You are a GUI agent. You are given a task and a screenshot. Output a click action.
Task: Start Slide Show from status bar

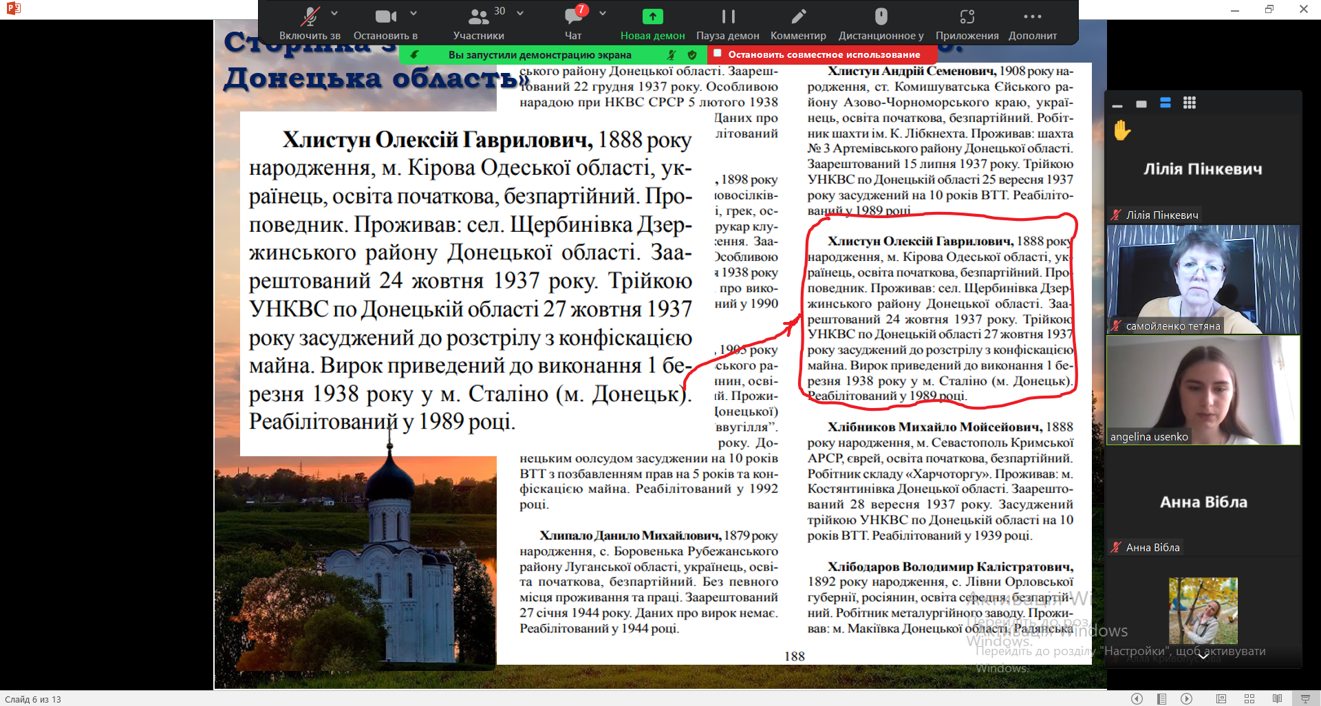(1305, 698)
